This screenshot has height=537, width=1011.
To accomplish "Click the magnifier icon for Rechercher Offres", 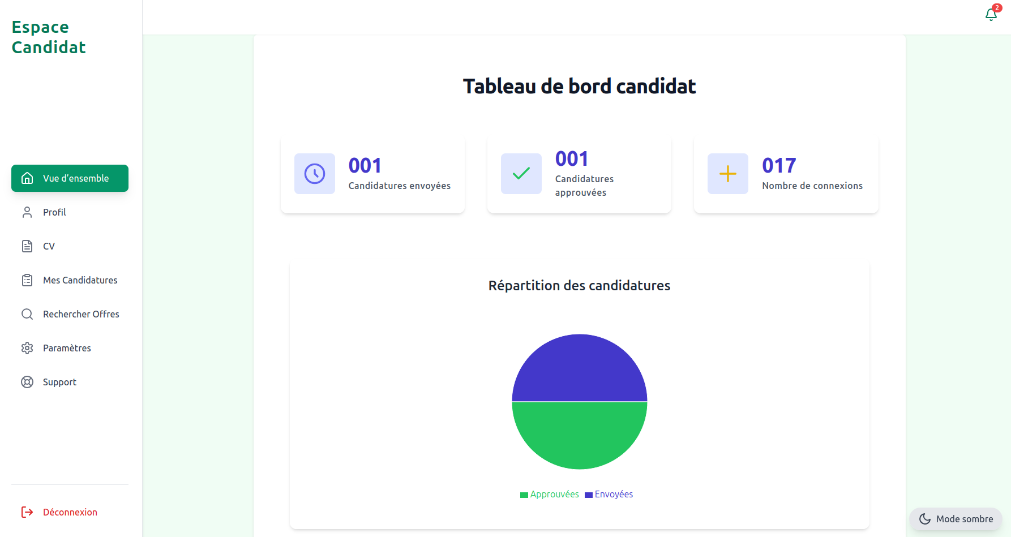I will coord(27,314).
